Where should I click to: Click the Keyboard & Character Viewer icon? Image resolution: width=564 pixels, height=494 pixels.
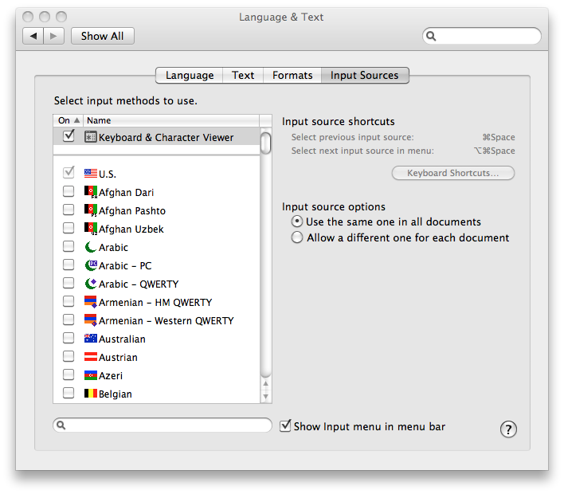coord(91,137)
